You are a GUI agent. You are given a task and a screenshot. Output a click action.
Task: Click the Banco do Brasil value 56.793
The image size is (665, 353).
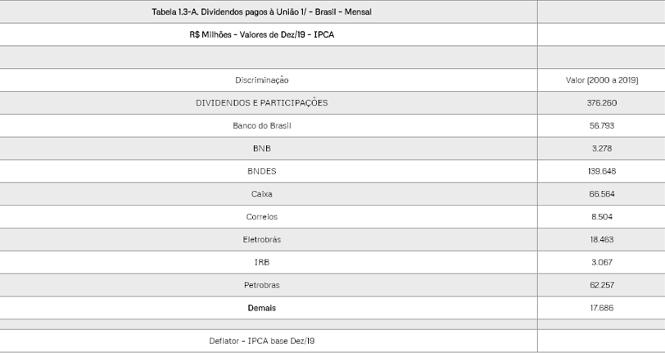601,126
